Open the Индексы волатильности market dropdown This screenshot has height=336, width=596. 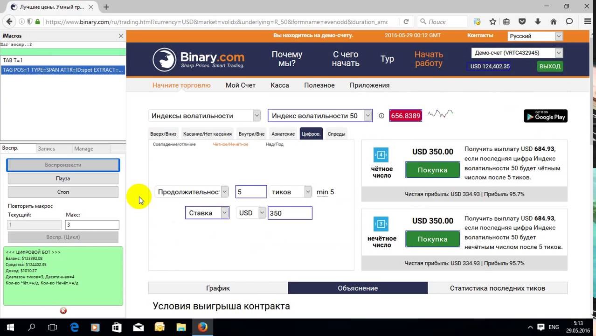205,116
